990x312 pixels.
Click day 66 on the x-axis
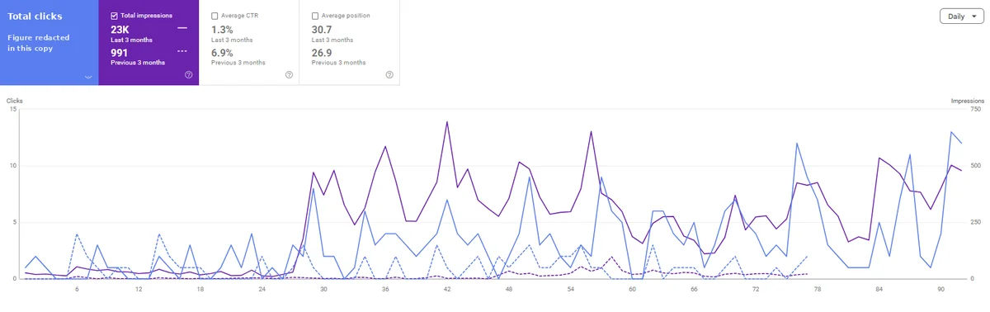coord(694,289)
